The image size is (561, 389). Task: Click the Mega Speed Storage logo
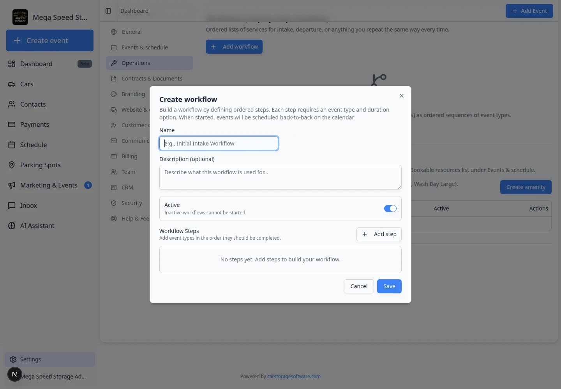[20, 17]
